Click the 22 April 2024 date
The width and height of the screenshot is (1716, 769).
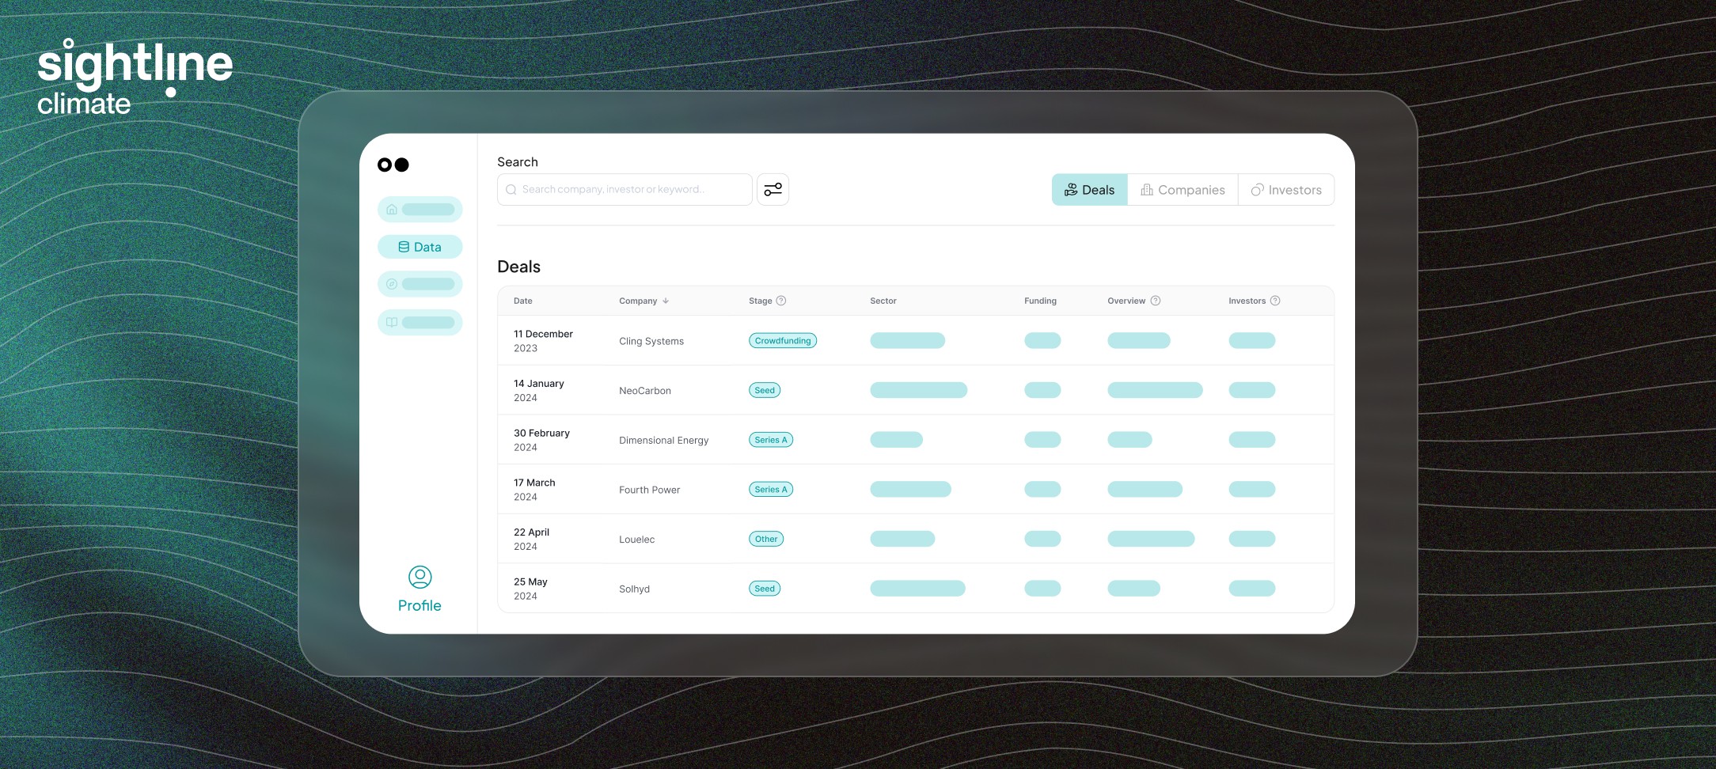(531, 540)
